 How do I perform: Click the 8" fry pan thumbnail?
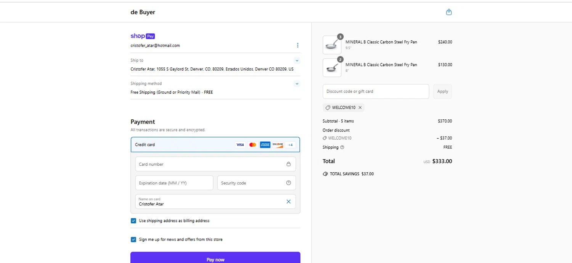tap(332, 67)
